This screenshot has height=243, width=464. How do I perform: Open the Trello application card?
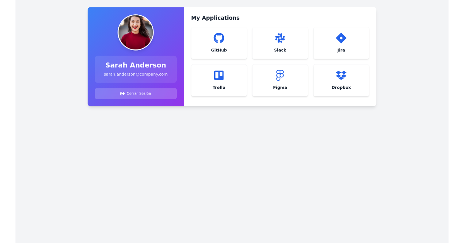tap(219, 80)
